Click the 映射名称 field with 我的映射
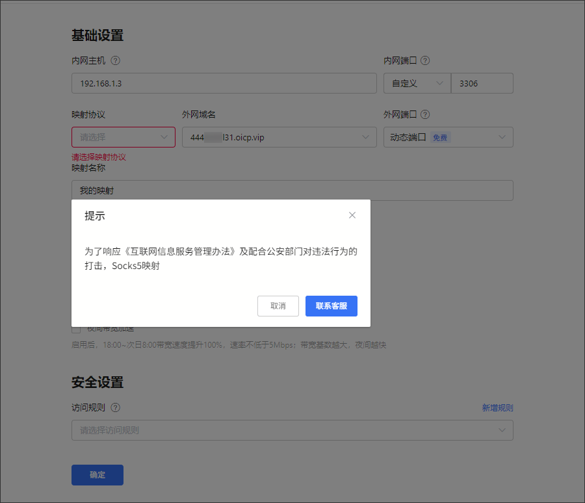 (292, 190)
